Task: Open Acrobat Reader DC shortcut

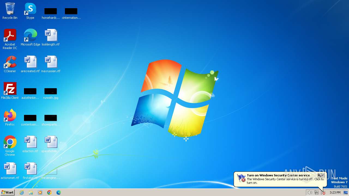Action: pos(10,39)
